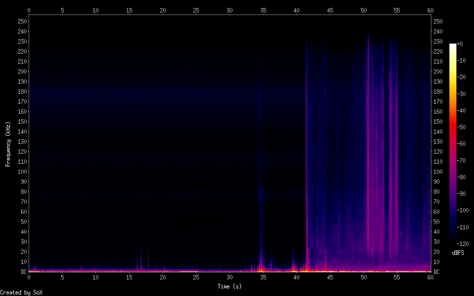Click the 15 tick on the bottom time axis
This screenshot has height=296, width=474.
pyautogui.click(x=129, y=277)
